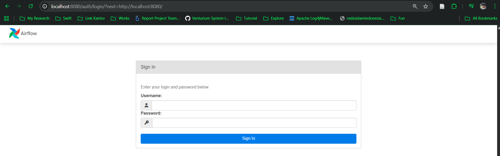Viewport: 500px width, 156px height.
Task: Open the media controls icon in toolbar
Action: [471, 6]
